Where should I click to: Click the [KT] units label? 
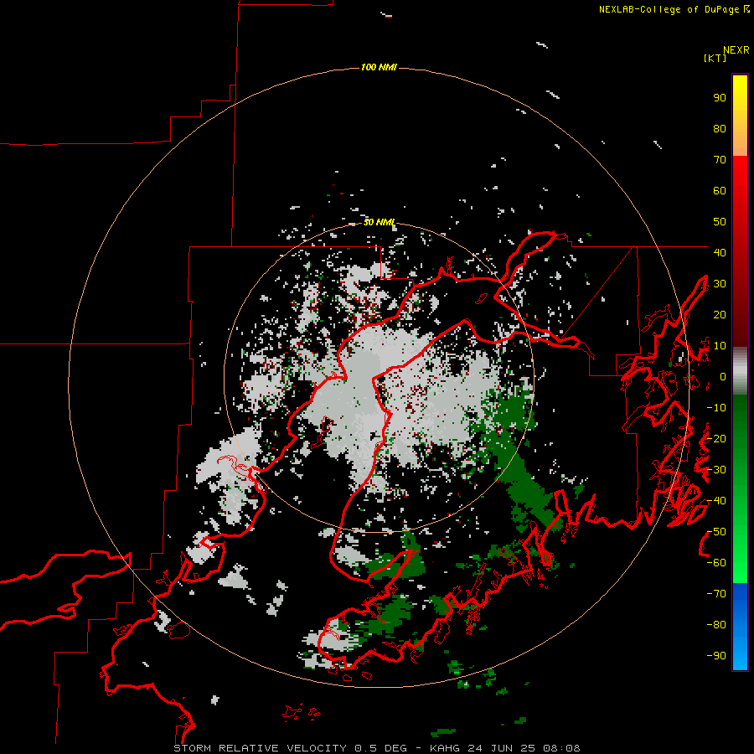(x=715, y=58)
